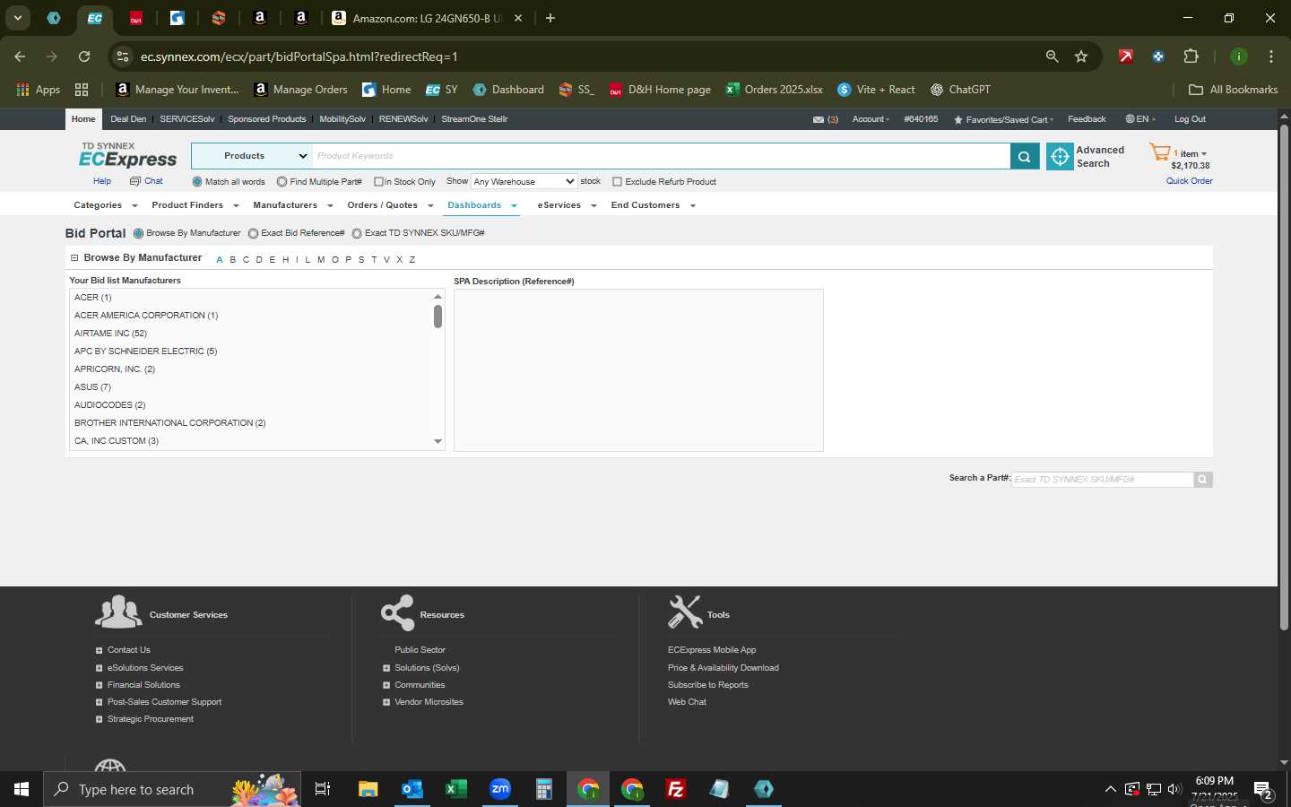1291x807 pixels.
Task: Switch to the Sponsored Products tab
Action: tap(266, 119)
